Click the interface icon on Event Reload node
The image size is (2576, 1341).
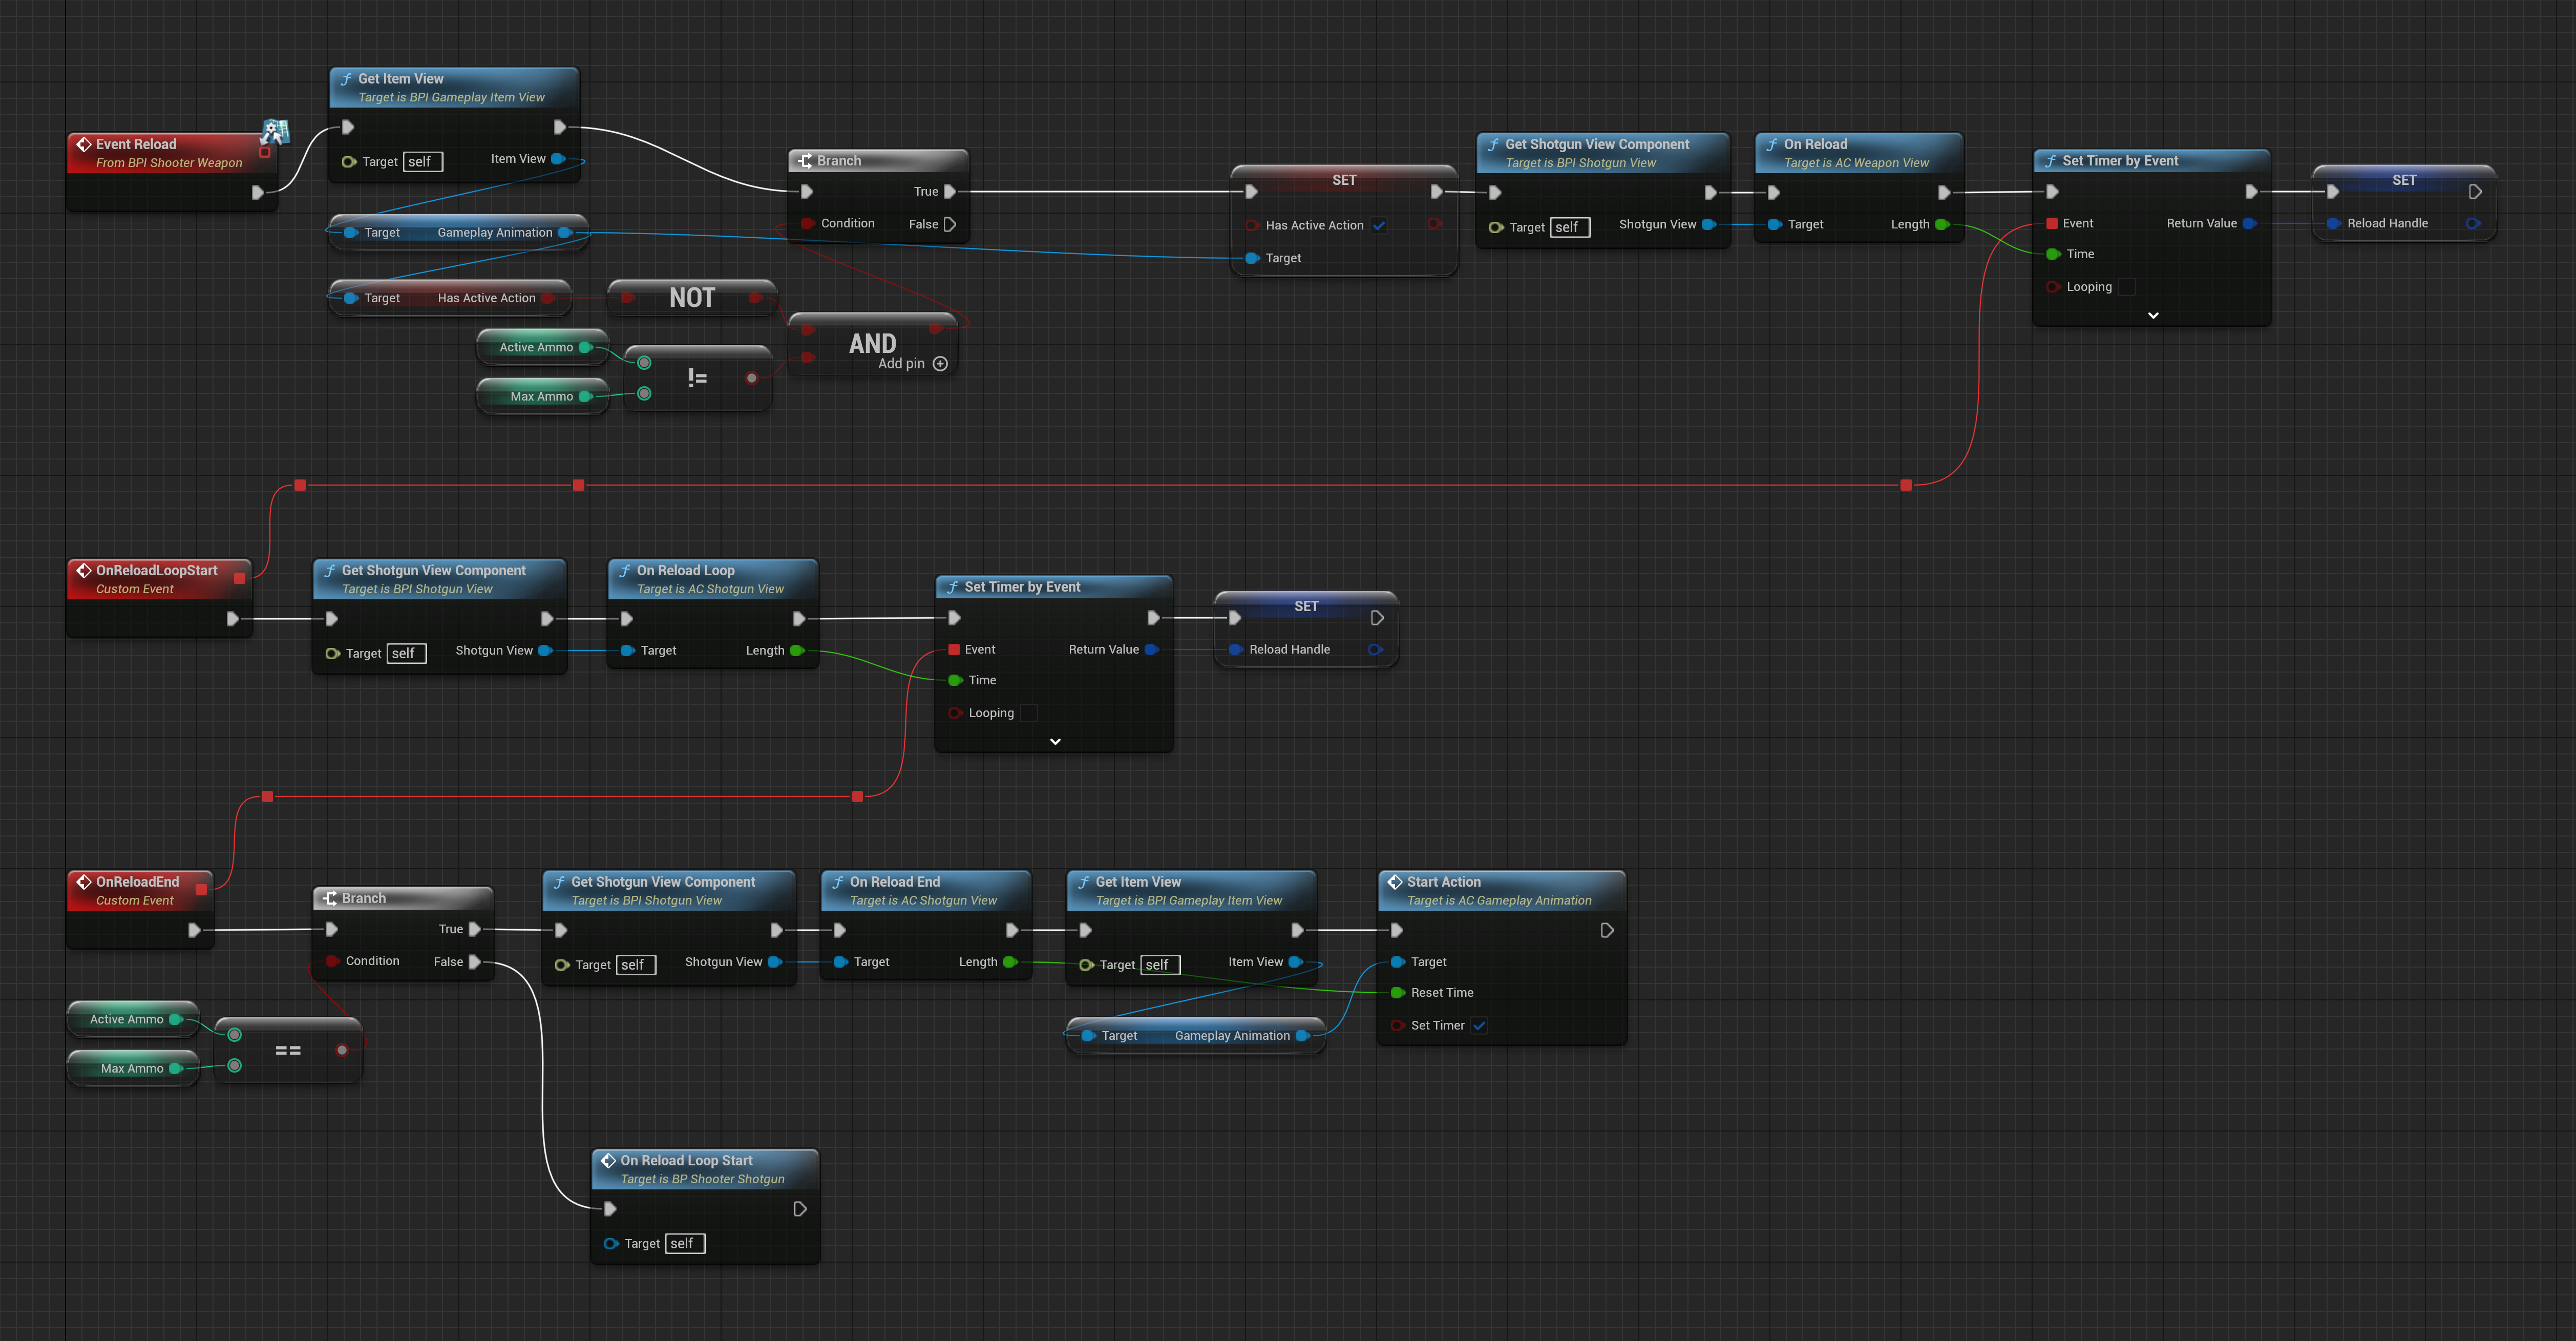click(275, 131)
